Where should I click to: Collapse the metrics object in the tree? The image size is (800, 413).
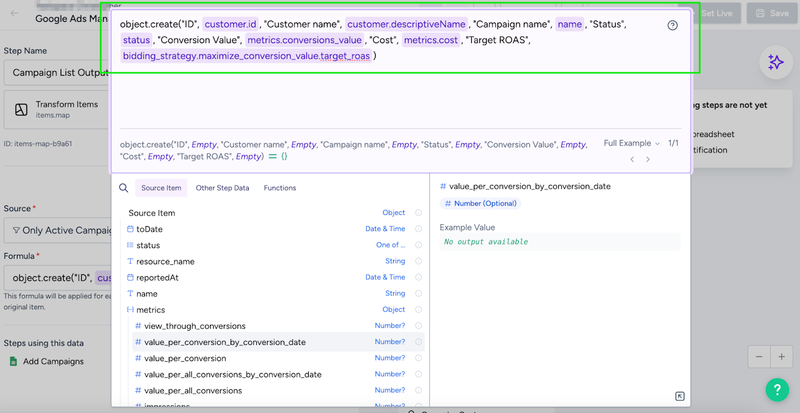coord(130,310)
